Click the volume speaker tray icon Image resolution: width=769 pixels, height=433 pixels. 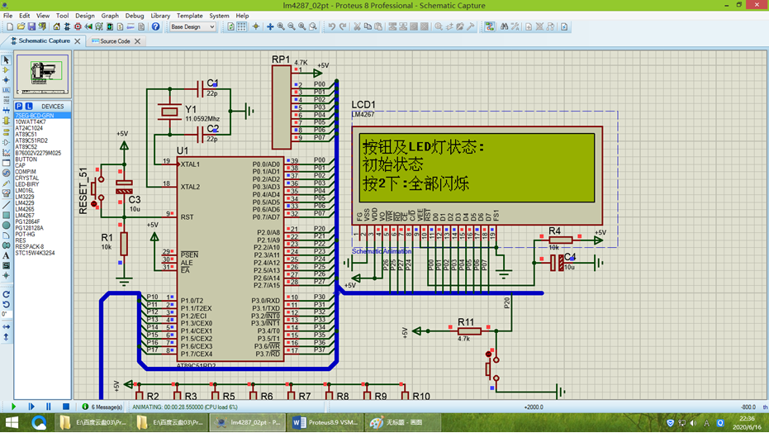693,423
